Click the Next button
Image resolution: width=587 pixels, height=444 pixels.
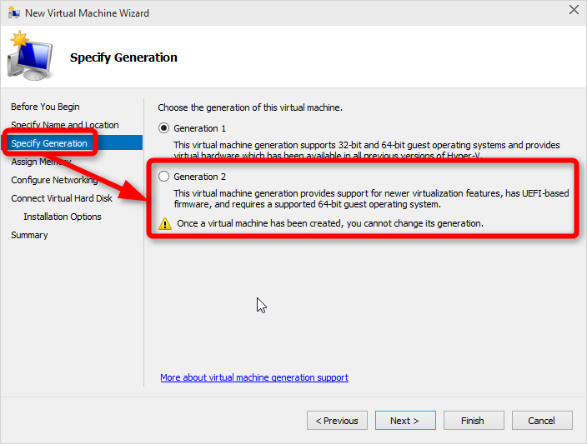coord(405,421)
